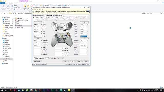This screenshot has width=164, height=92.
Task: Tick the Enable Virtual Device checkbox
Action: [34, 58]
